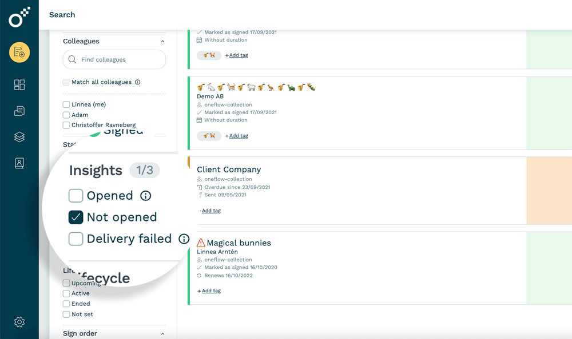Open the templates stacked-layers icon
572x339 pixels.
pos(19,137)
